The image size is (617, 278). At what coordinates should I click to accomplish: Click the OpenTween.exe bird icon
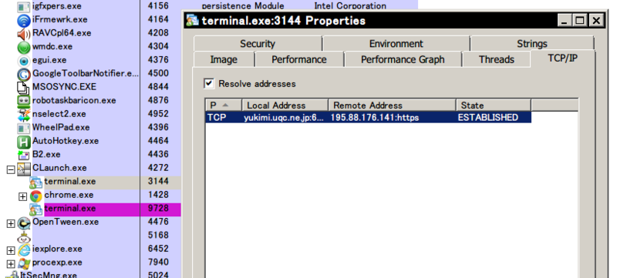24,223
